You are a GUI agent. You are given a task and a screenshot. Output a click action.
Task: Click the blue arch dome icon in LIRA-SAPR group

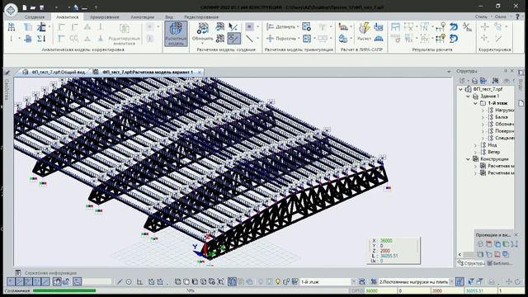coord(379,39)
